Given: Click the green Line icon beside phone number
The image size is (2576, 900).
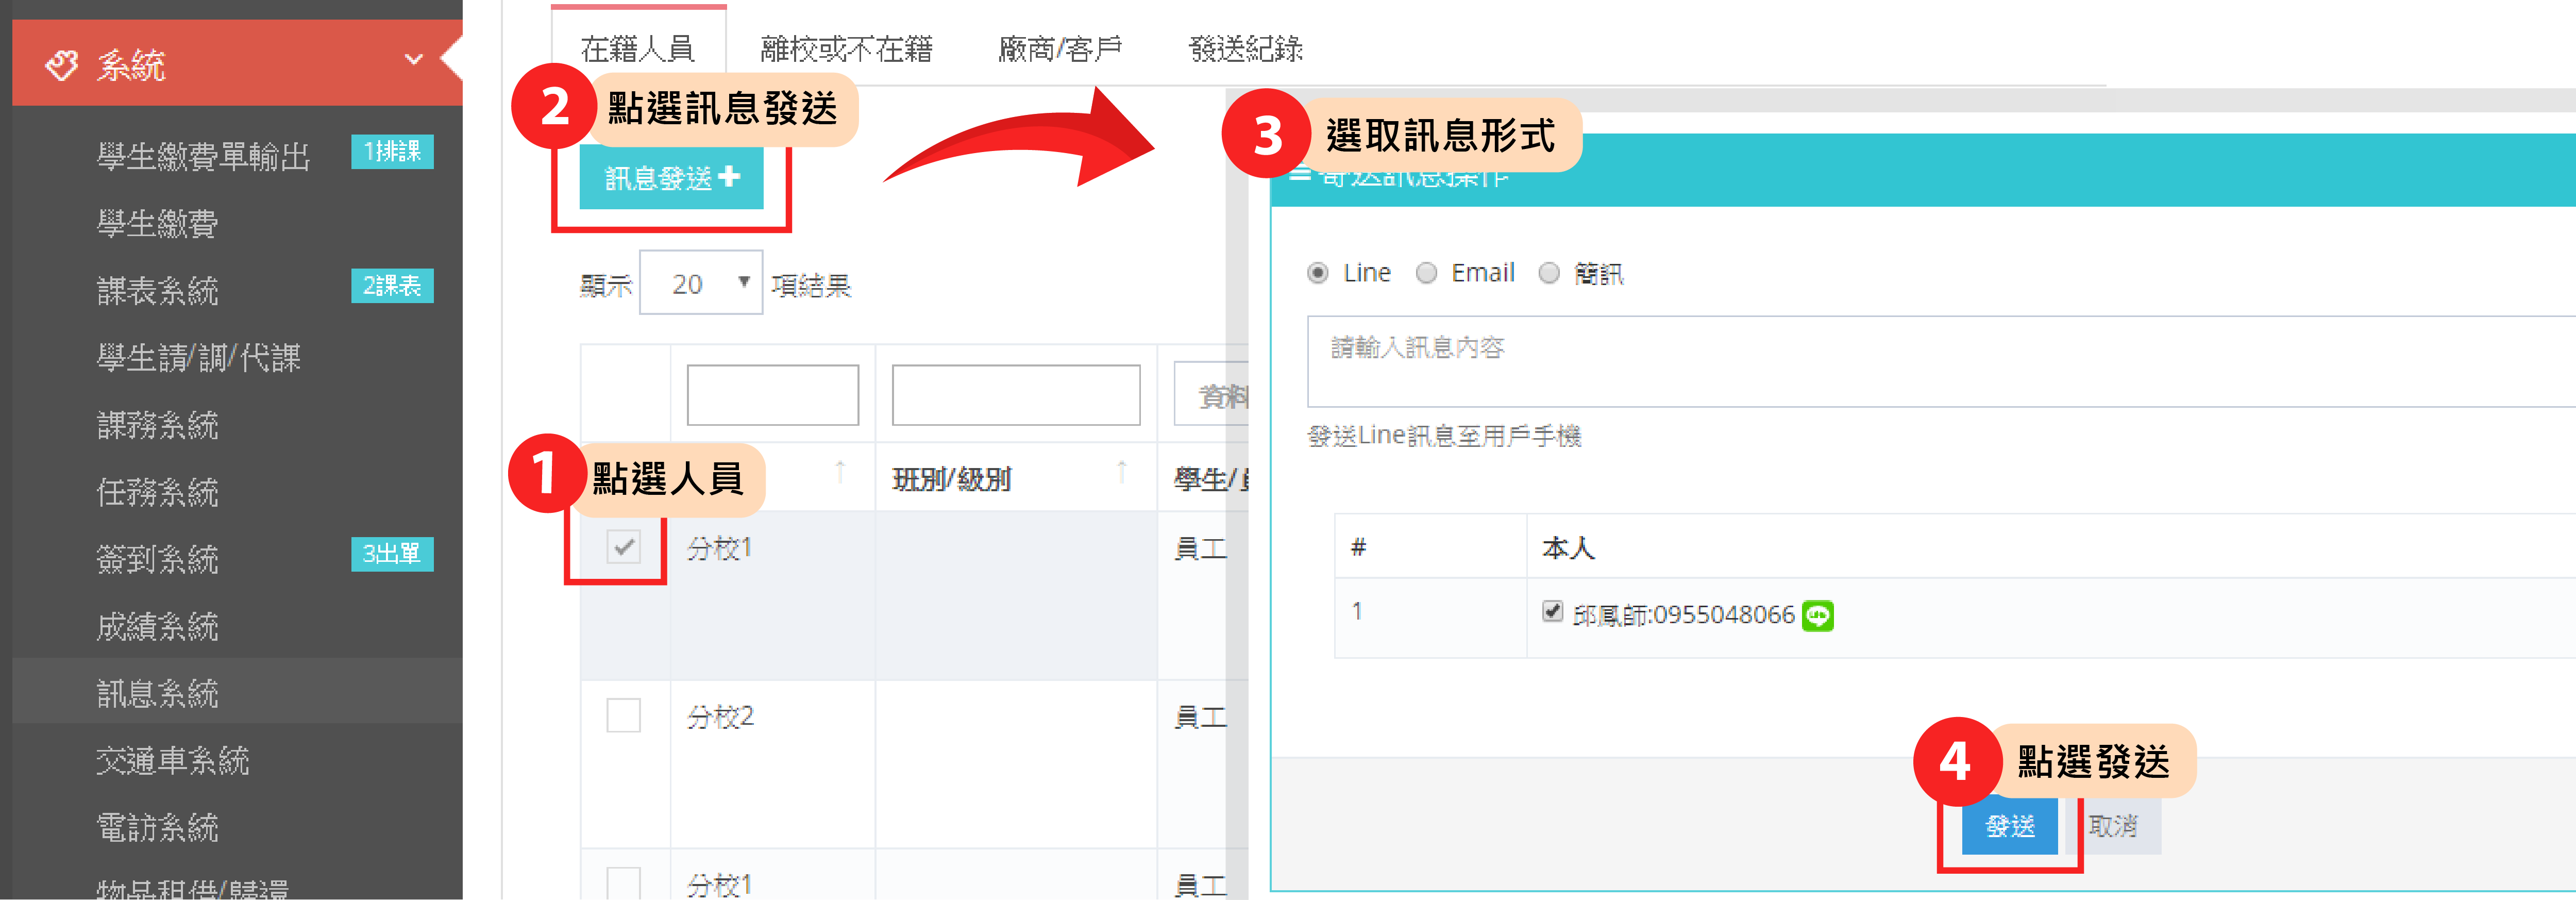Looking at the screenshot, I should coord(1817,615).
